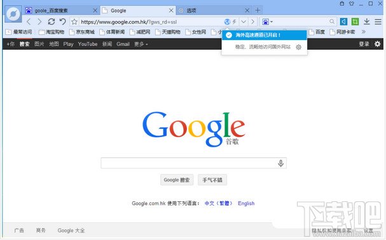Select 搜索 in Google bar
Viewport: 386px width, 240px height.
pyautogui.click(x=25, y=44)
